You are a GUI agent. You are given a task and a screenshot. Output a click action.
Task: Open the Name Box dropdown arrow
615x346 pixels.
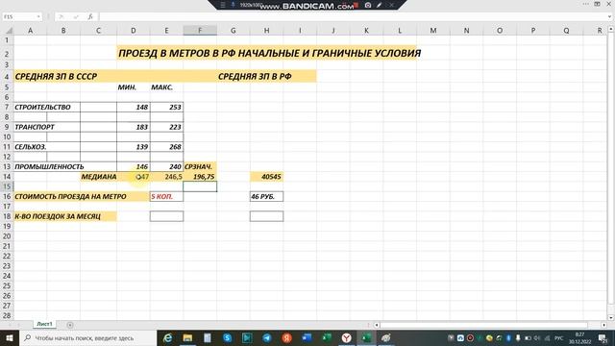38,17
